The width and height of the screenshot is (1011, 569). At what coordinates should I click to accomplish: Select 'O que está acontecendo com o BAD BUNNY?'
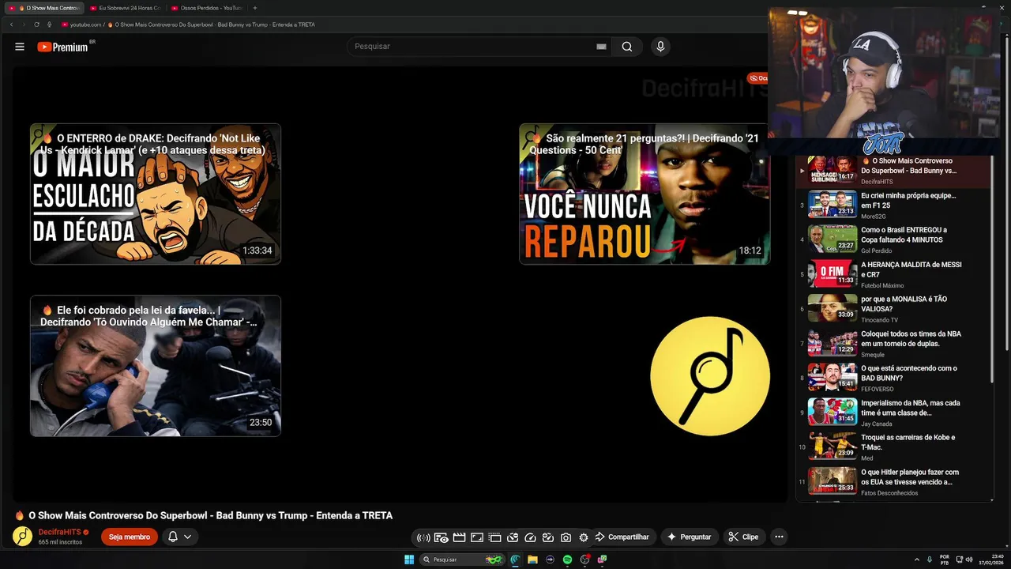coord(908,373)
